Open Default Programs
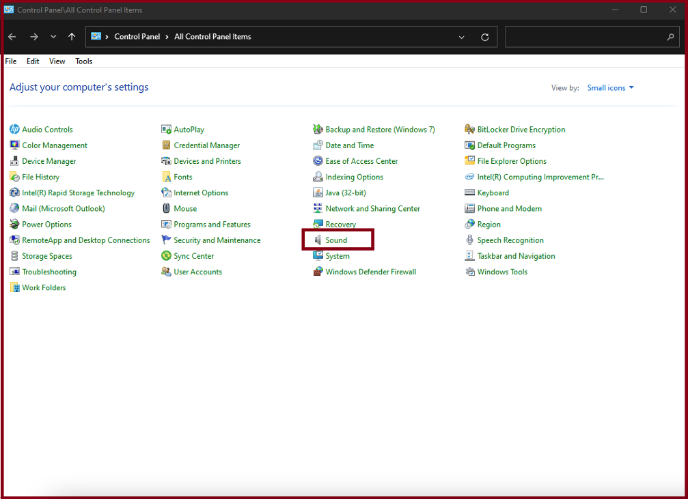Image resolution: width=688 pixels, height=499 pixels. 506,145
